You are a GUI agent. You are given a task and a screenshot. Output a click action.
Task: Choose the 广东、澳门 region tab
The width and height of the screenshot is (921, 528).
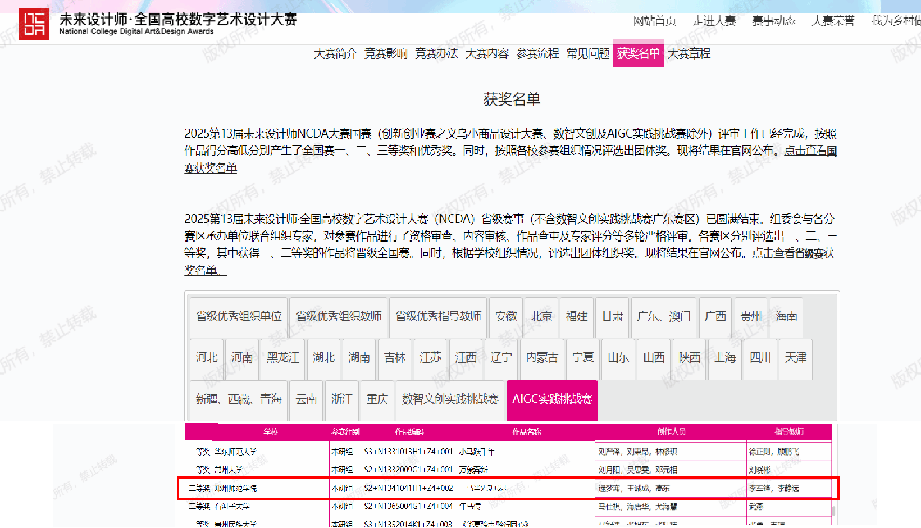[663, 316]
